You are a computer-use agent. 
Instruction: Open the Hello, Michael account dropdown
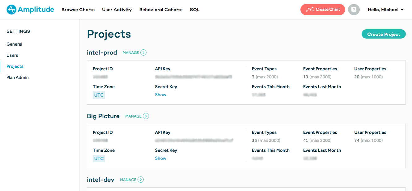point(385,10)
